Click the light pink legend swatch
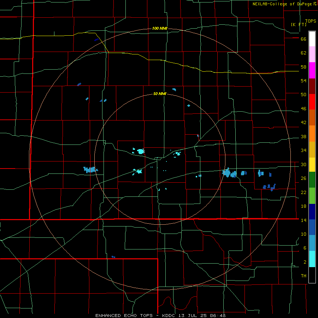Screen dimensions: 318x318 (x=312, y=54)
